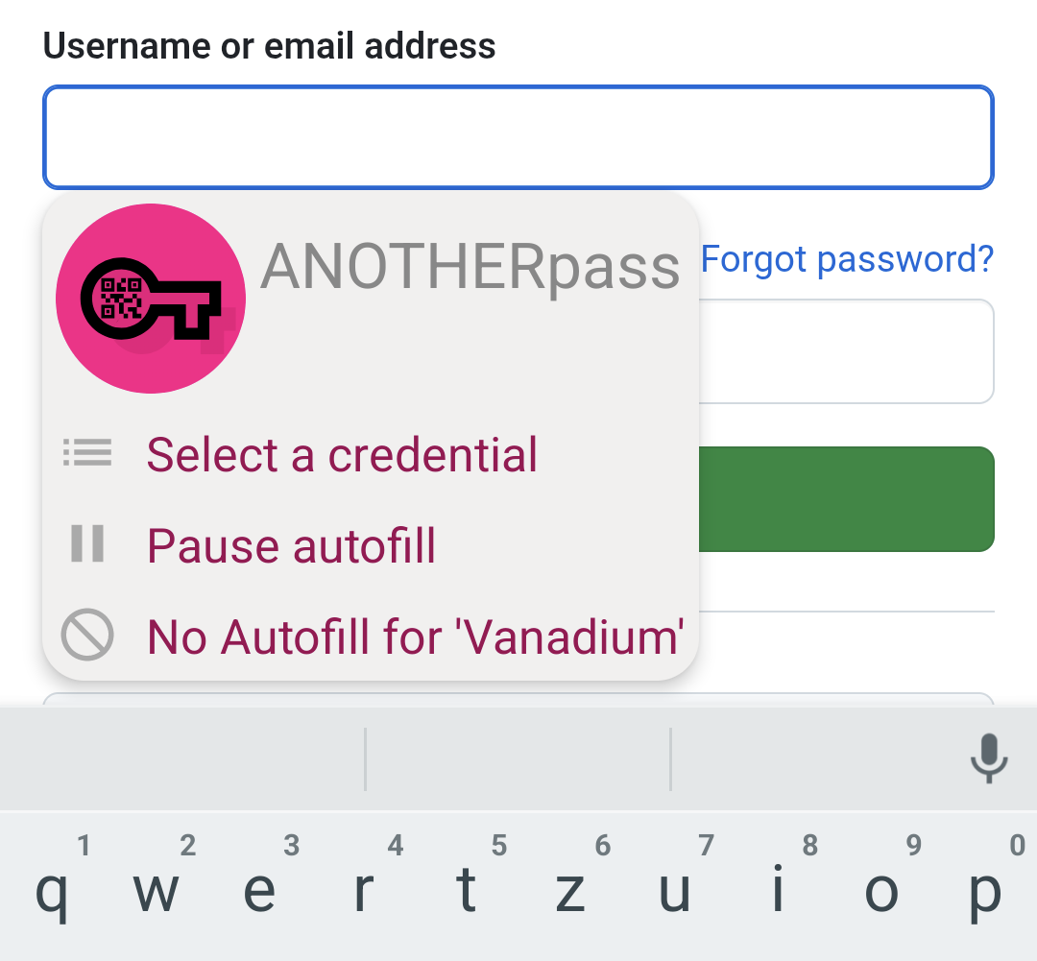Screen dimensions: 1037x961
Task: Open the Forgot password? link
Action: [x=847, y=258]
